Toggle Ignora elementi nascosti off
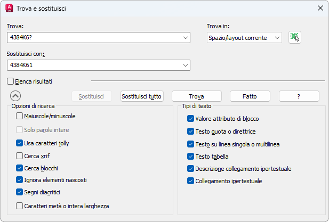Image resolution: width=329 pixels, height=222 pixels. click(x=20, y=180)
